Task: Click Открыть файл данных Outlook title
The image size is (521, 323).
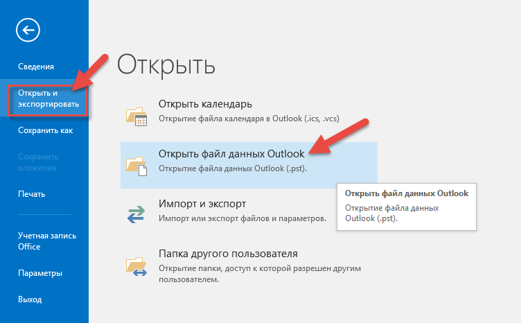Action: tap(231, 153)
